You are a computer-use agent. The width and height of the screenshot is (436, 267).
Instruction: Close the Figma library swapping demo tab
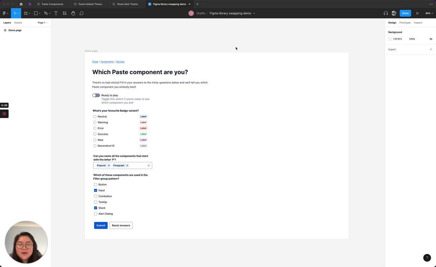pos(189,4)
